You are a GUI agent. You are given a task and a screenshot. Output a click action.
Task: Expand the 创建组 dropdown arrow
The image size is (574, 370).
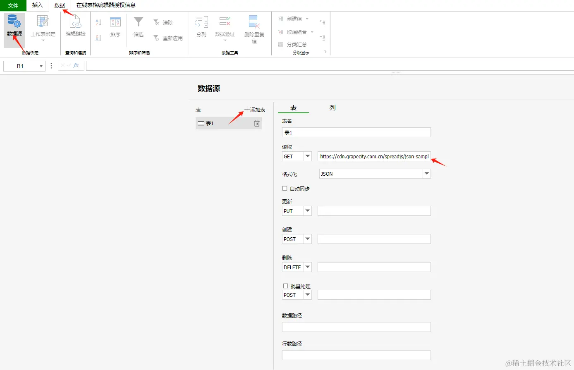[x=307, y=19]
